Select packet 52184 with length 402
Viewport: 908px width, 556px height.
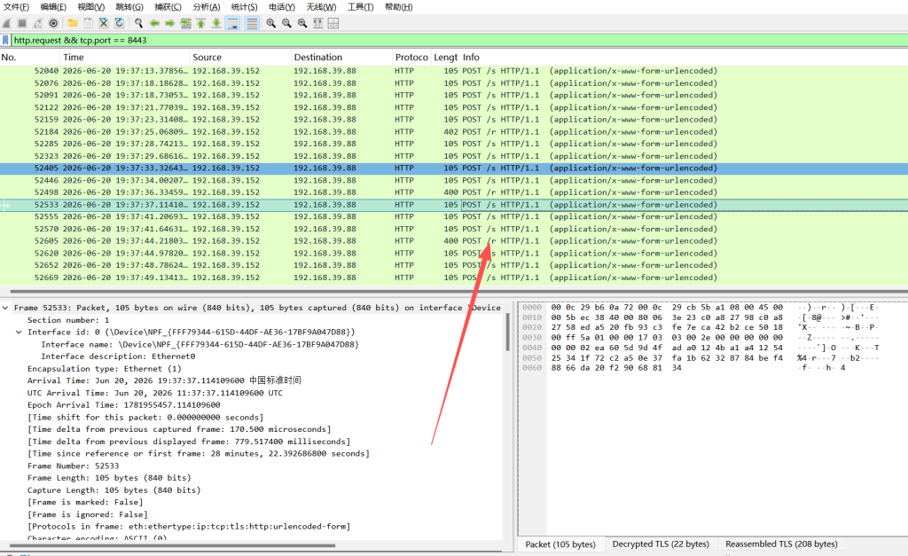click(x=454, y=132)
